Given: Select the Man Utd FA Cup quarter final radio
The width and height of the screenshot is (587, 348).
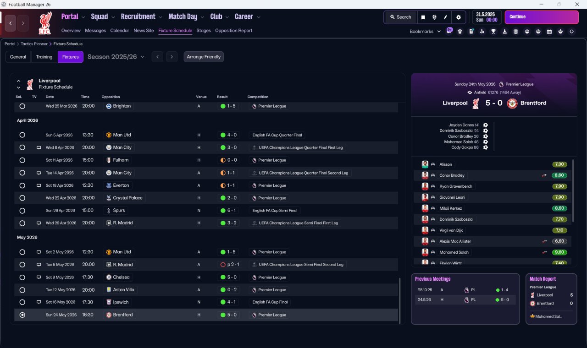Looking at the screenshot, I should tap(22, 135).
